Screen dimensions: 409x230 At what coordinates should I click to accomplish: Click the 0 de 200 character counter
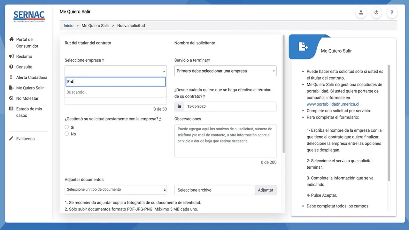pyautogui.click(x=269, y=162)
